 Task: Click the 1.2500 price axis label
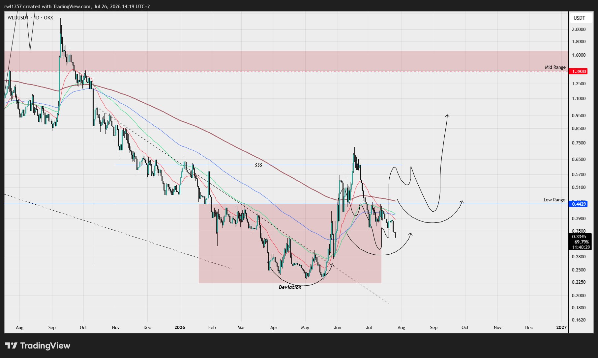coord(579,84)
